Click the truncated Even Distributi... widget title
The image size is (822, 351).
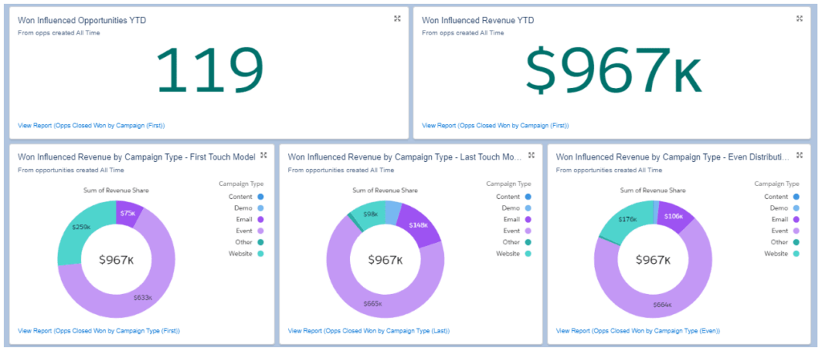point(673,157)
